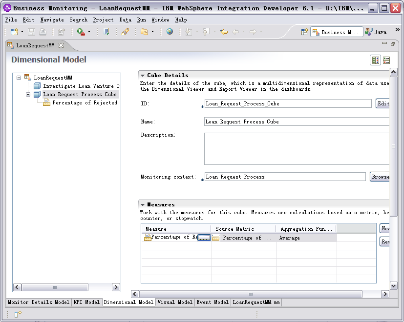Click the notepad document toolbar icon
The image size is (404, 322).
point(106,32)
